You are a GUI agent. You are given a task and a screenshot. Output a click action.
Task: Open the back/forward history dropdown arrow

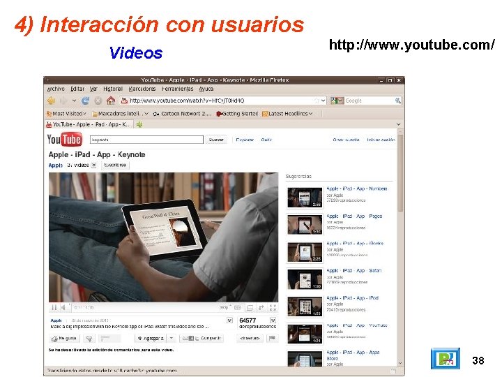coord(75,101)
